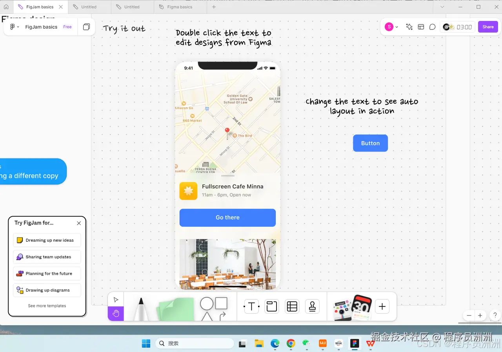Viewport: 502px width, 352px height.
Task: Select the triangle shape
Action: click(207, 316)
